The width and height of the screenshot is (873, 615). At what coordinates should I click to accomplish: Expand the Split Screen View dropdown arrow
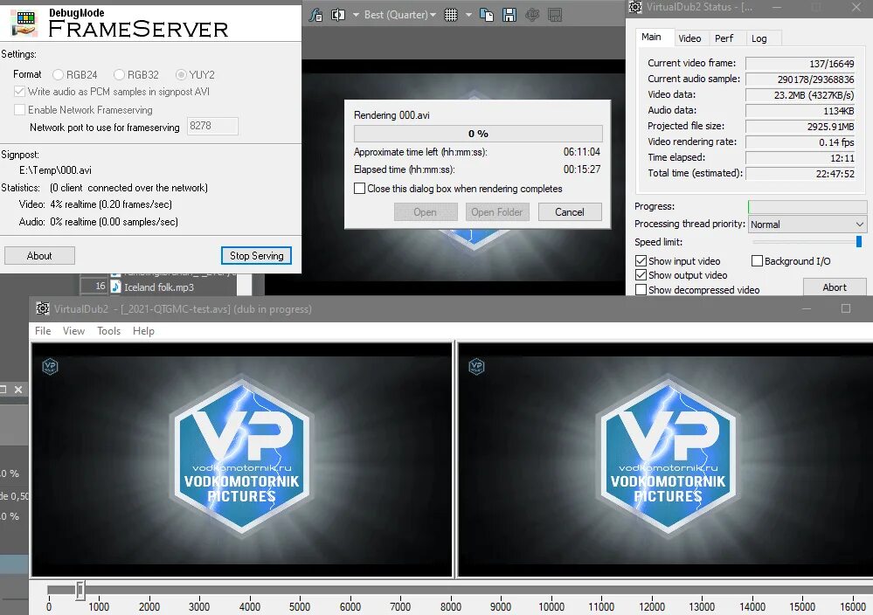click(x=356, y=15)
